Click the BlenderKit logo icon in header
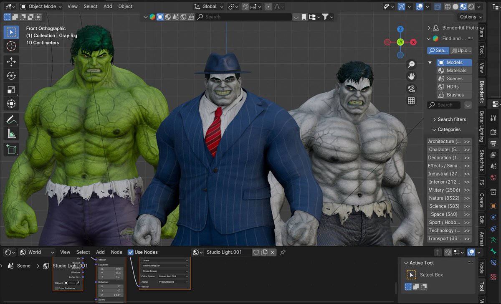 152,17
